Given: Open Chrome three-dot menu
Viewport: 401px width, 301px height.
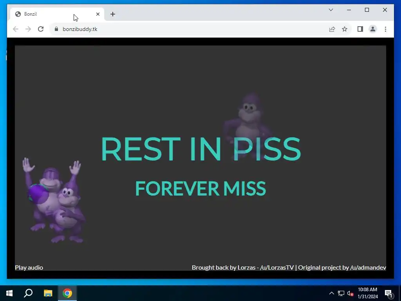Looking at the screenshot, I should coord(385,29).
